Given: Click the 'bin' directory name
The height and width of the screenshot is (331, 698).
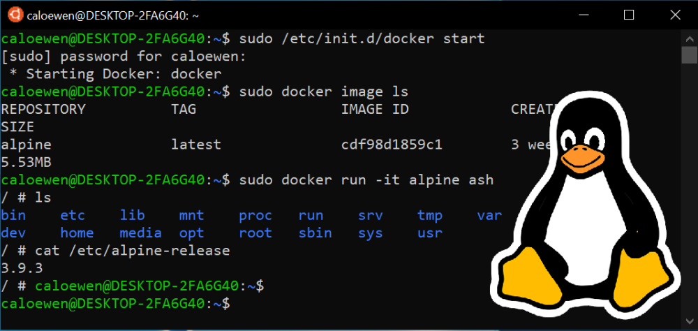Looking at the screenshot, I should tap(13, 216).
